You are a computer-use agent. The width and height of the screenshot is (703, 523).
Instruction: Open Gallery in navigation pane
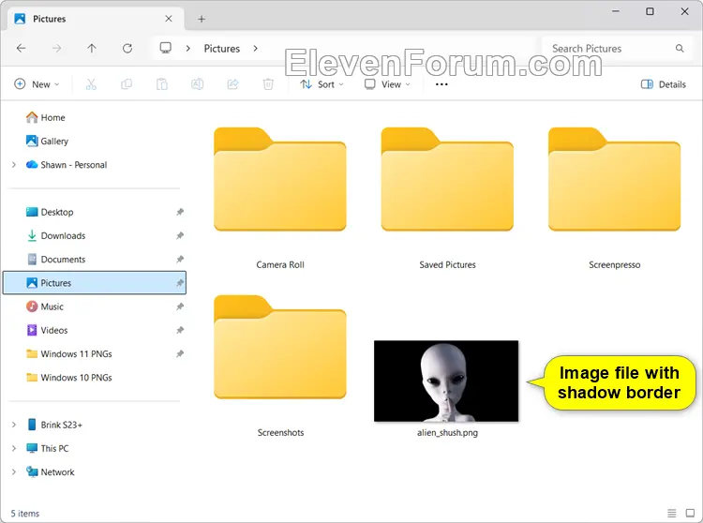click(x=48, y=142)
